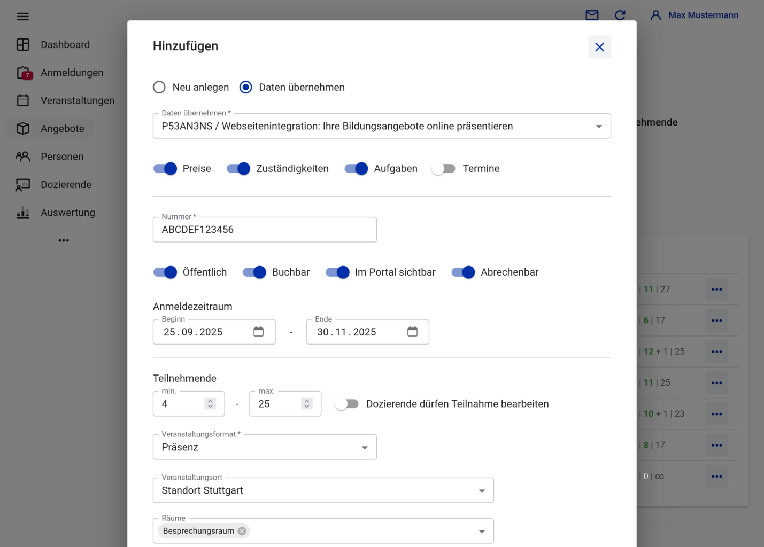Screen dimensions: 764x547
Task: Open the Veranstaltungsformat dropdown
Action: pos(365,448)
